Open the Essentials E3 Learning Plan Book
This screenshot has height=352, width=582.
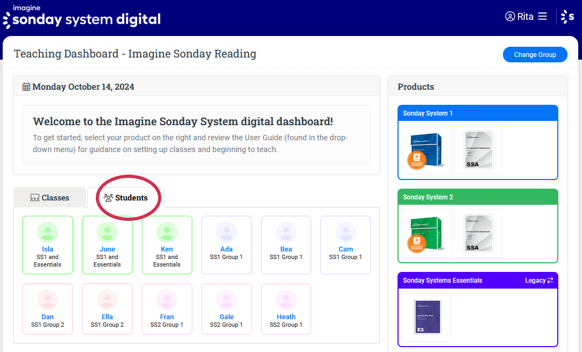pos(427,317)
